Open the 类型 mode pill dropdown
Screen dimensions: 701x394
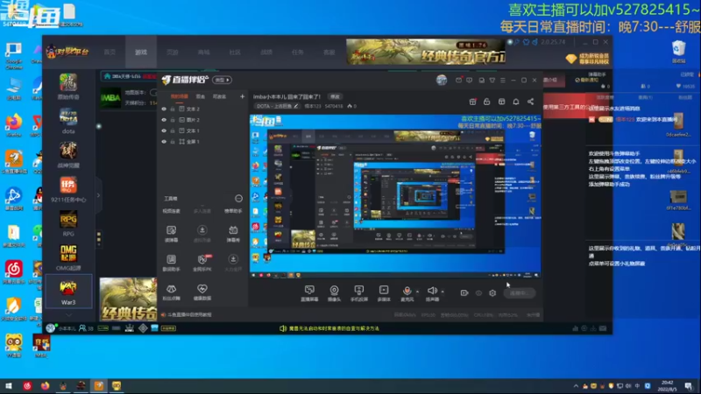(223, 80)
